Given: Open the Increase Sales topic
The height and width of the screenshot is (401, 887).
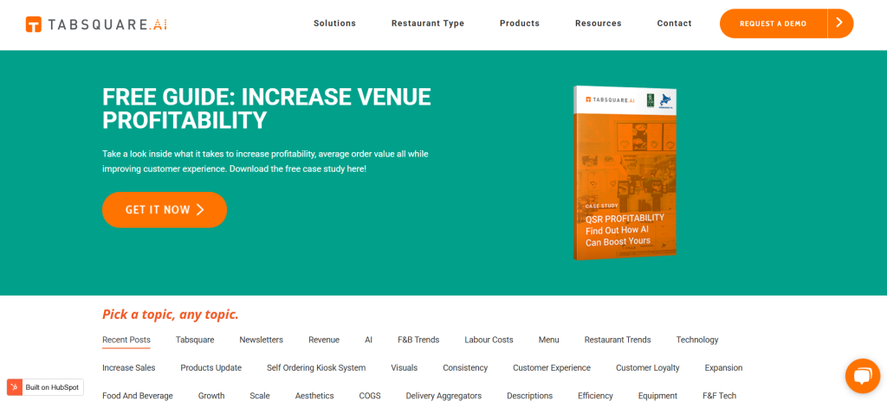Looking at the screenshot, I should (x=128, y=367).
